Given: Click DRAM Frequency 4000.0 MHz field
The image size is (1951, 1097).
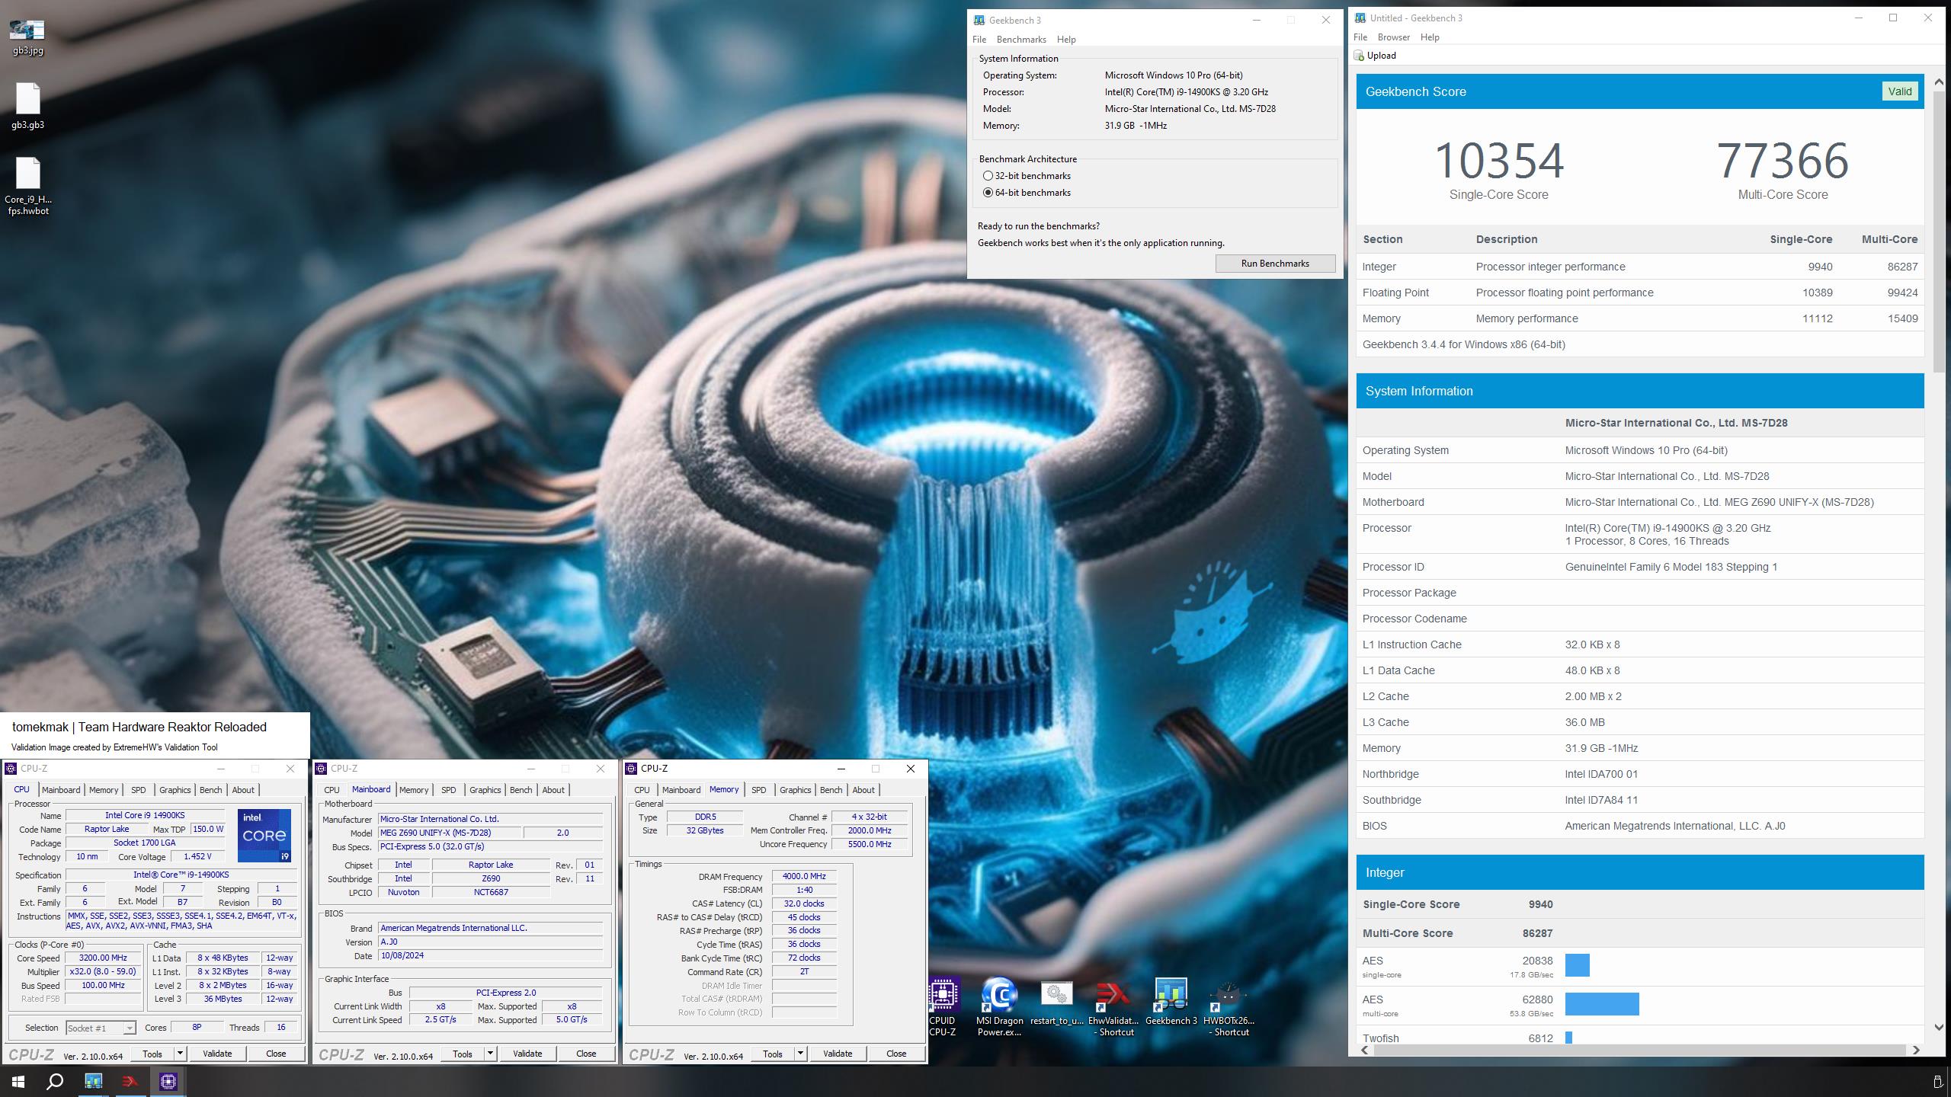Looking at the screenshot, I should click(x=804, y=877).
